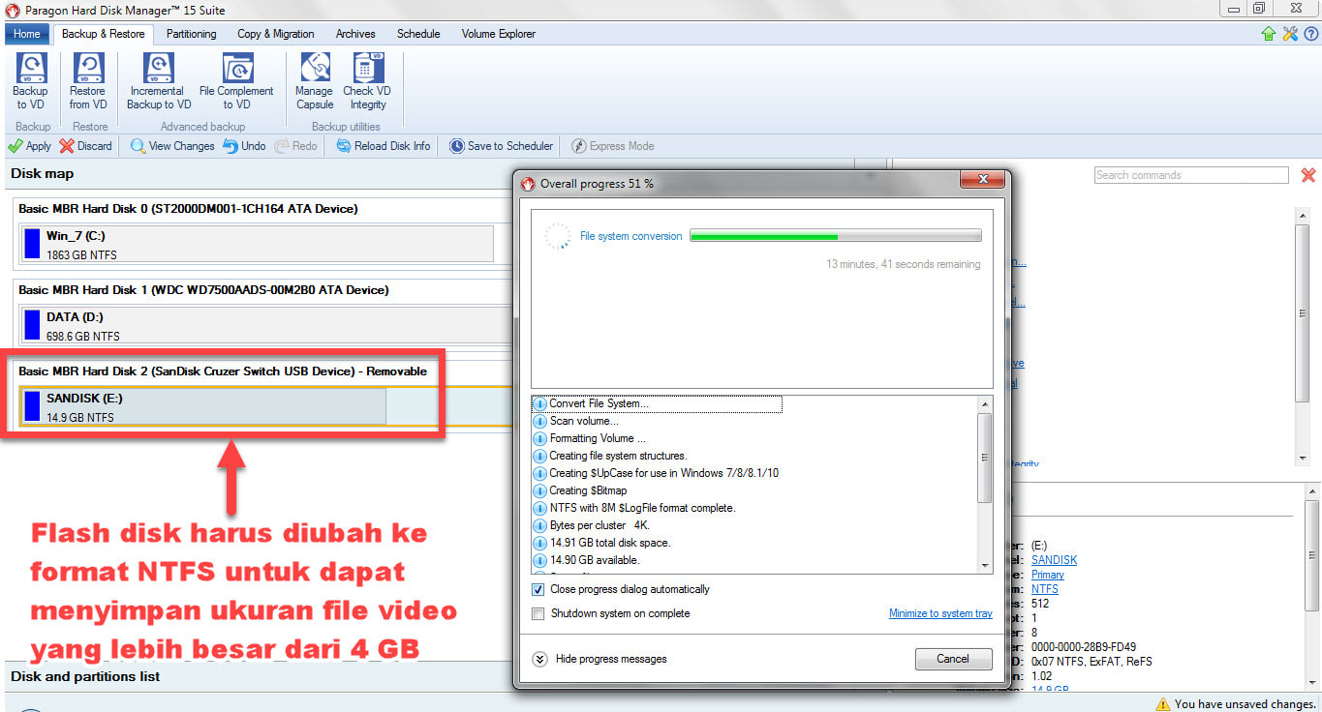The width and height of the screenshot is (1322, 712).
Task: Switch to the Volume Explorer tab
Action: pyautogui.click(x=499, y=34)
